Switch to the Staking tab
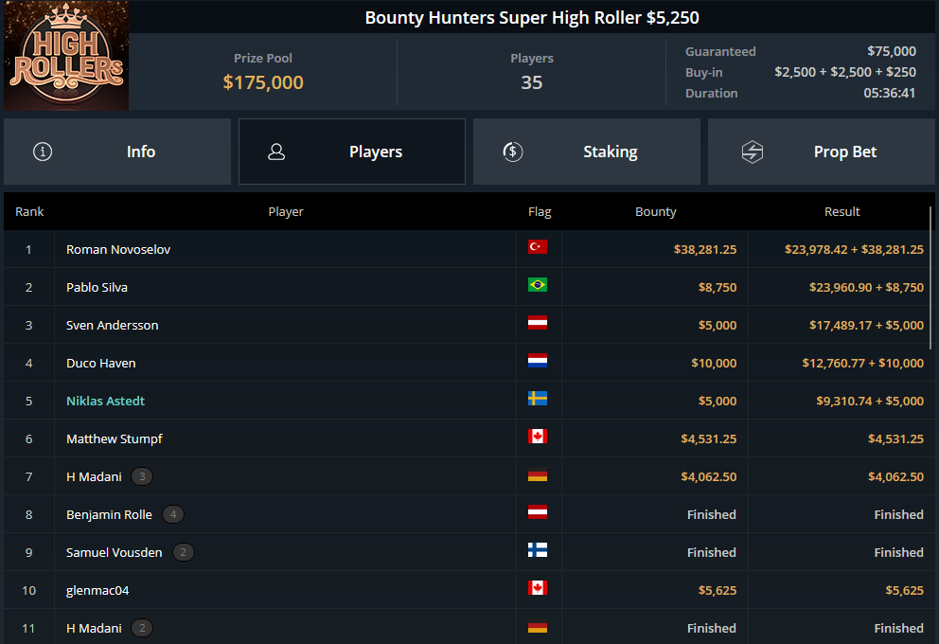 (x=587, y=152)
